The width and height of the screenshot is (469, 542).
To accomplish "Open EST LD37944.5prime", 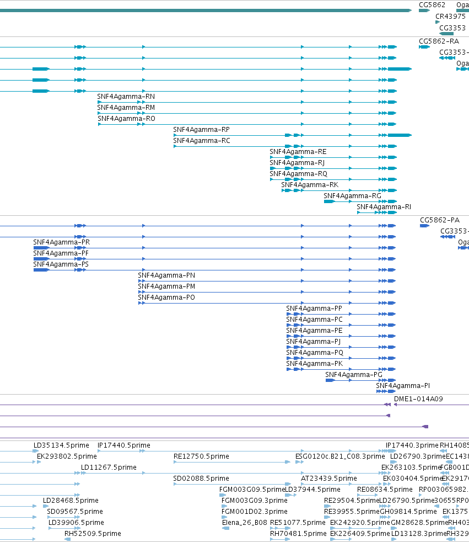I will [312, 490].
